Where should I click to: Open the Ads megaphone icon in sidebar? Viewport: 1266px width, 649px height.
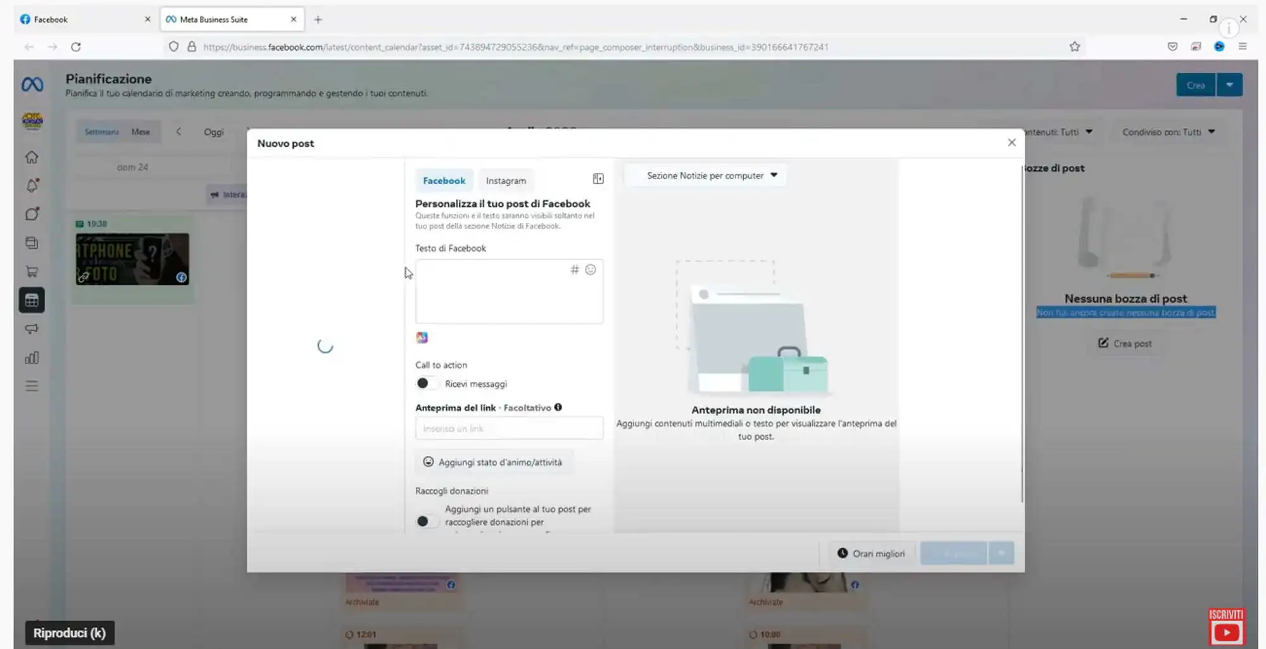(32, 329)
